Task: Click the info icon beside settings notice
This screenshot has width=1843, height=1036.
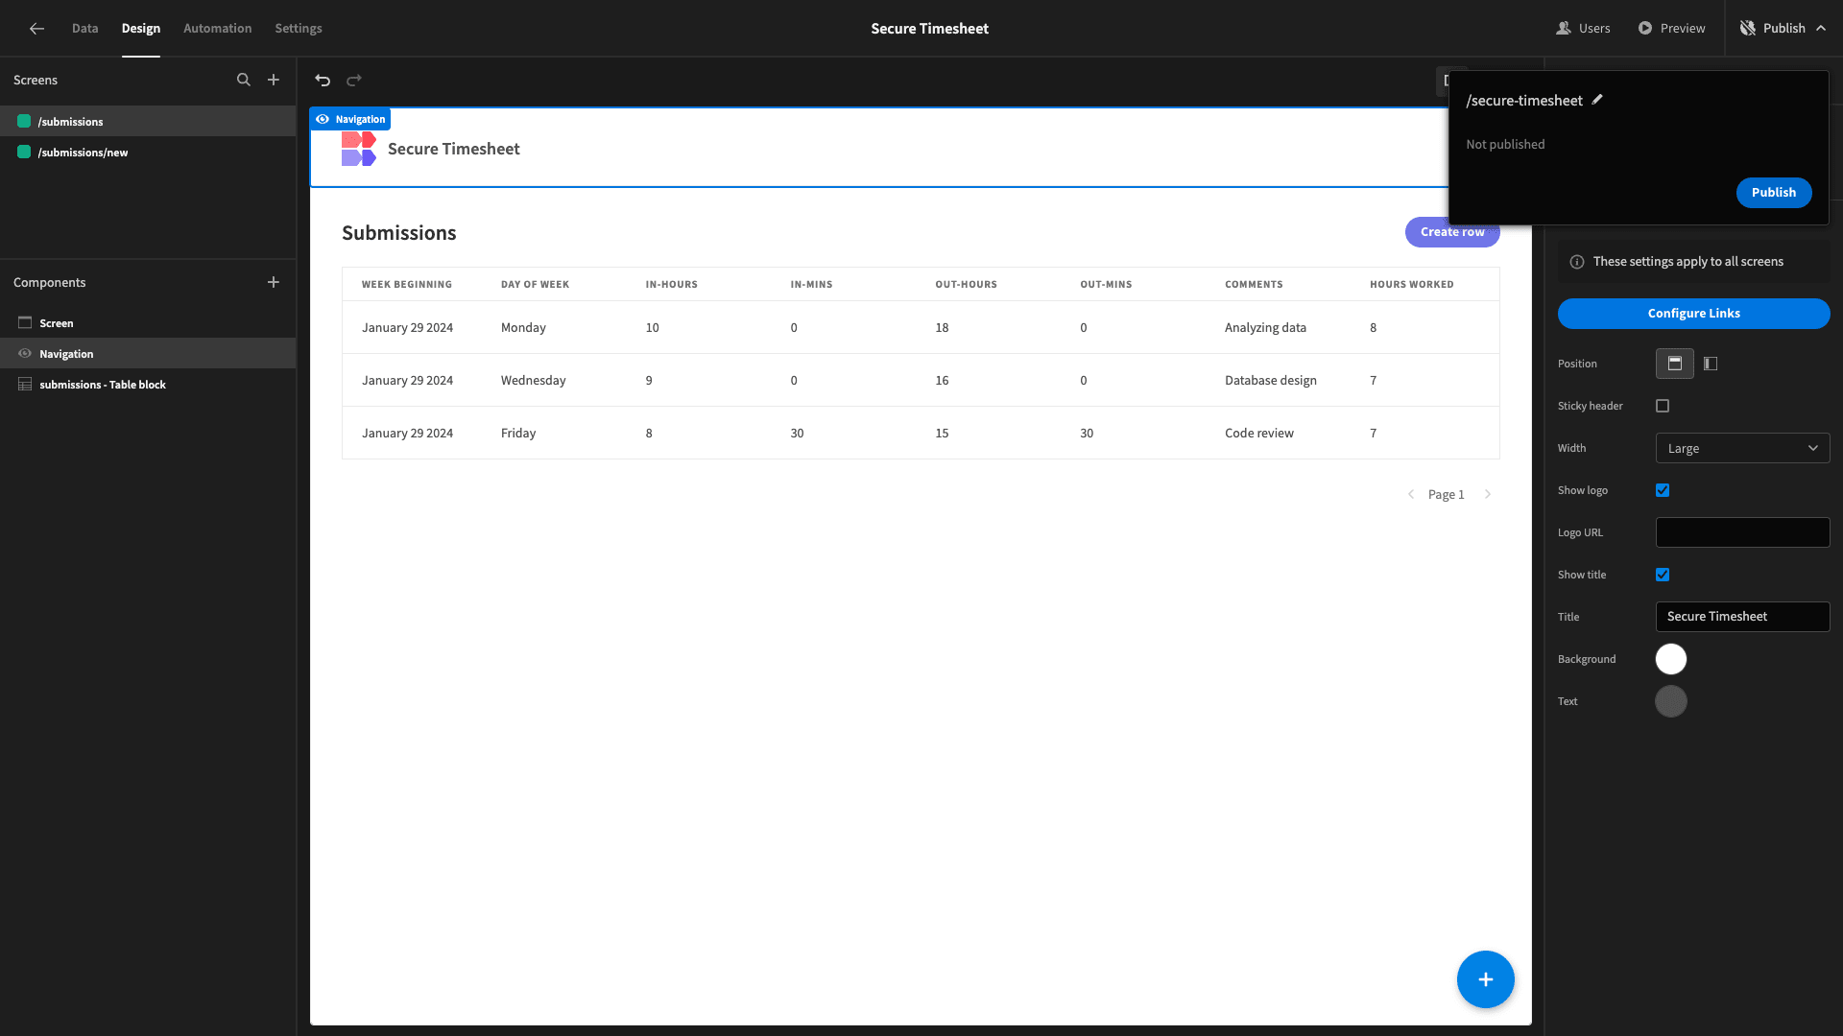Action: (x=1577, y=262)
